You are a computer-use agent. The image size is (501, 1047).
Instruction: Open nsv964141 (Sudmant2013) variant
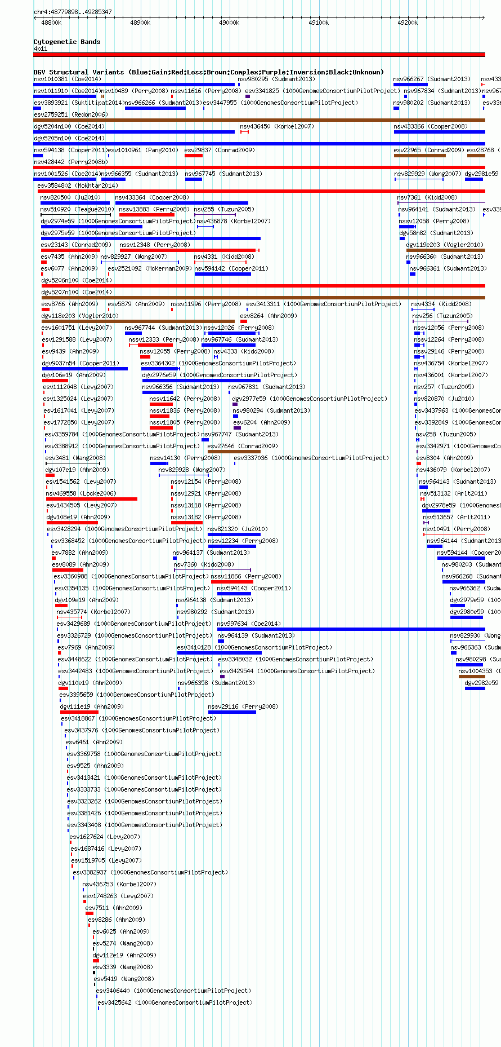click(x=437, y=209)
